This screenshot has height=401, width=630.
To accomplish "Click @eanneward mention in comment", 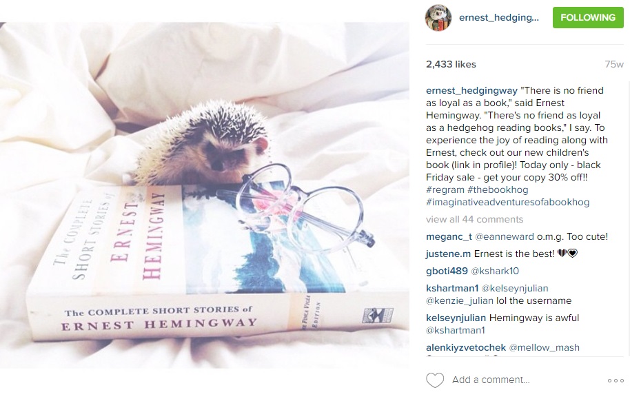I will pyautogui.click(x=505, y=236).
